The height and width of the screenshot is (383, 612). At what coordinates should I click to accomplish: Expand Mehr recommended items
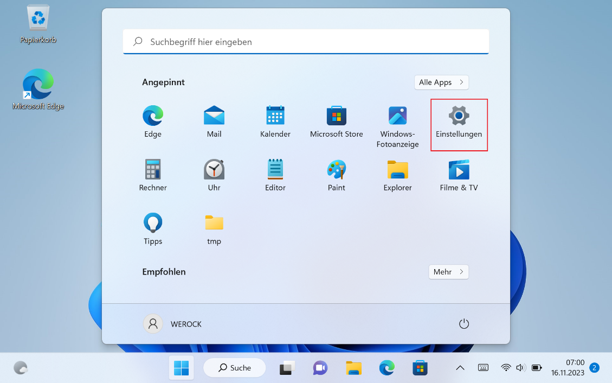point(448,272)
